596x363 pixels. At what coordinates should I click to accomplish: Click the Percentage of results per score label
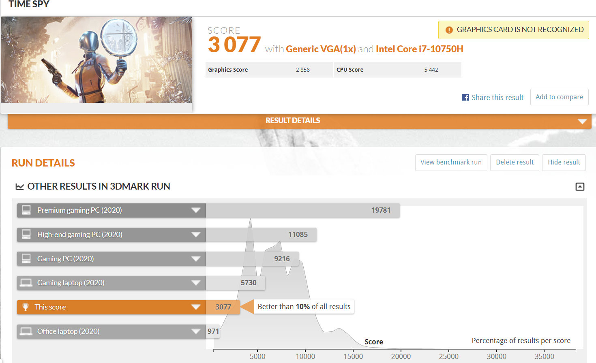(521, 341)
